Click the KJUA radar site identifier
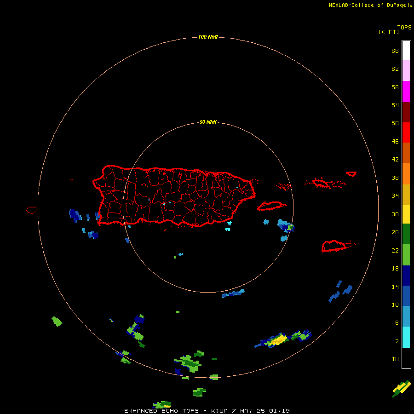The width and height of the screenshot is (414, 414). [x=219, y=411]
